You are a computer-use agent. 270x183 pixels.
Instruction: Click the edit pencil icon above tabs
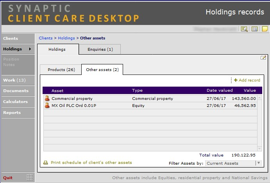(x=263, y=58)
